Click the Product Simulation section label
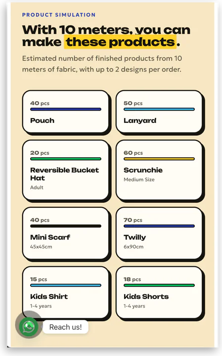 coord(59,15)
